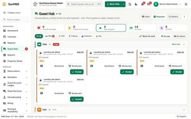Expand Housekeeping module
Image resolution: width=191 pixels, height=119 pixels.
coord(15,97)
